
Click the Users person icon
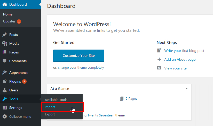5,90
